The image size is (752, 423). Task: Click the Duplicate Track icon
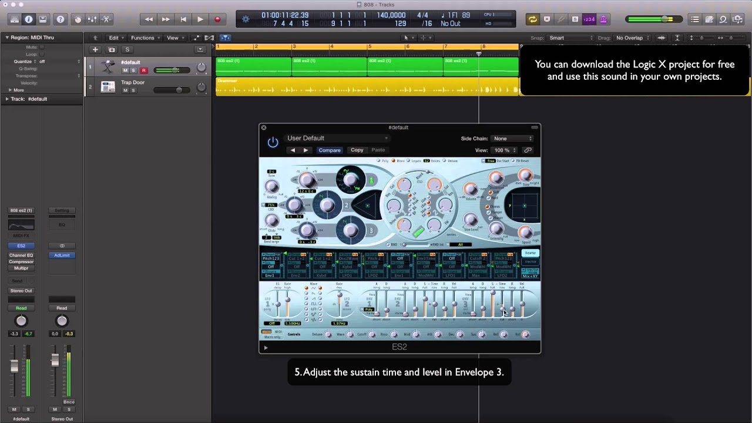point(112,50)
